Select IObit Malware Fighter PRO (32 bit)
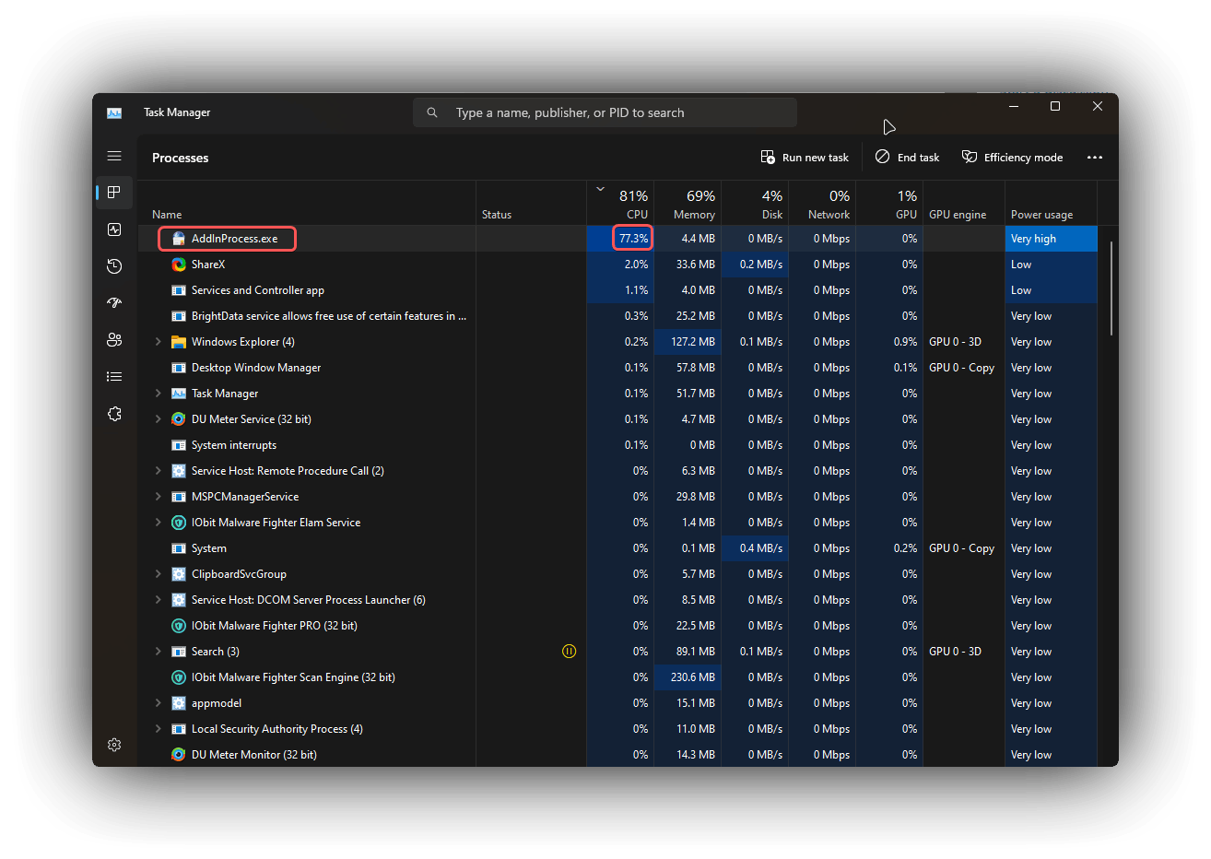Viewport: 1211px width, 859px height. pos(617,626)
